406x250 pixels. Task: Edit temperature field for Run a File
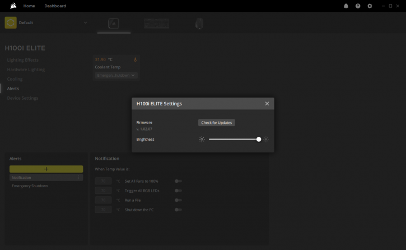(103, 200)
